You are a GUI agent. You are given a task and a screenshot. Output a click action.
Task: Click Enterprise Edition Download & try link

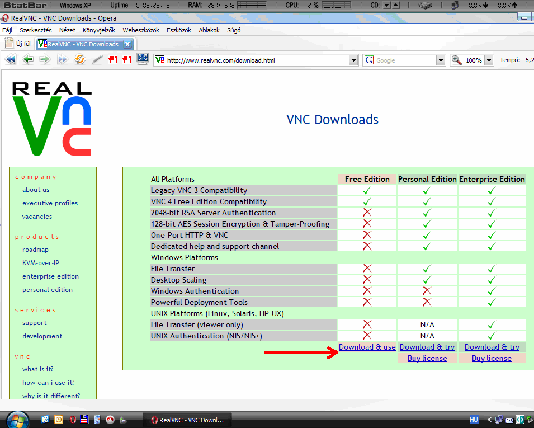[492, 347]
